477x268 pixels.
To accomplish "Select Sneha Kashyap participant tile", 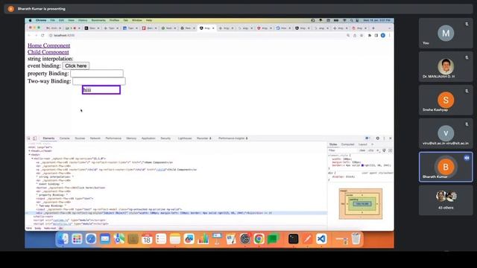I will [x=446, y=100].
